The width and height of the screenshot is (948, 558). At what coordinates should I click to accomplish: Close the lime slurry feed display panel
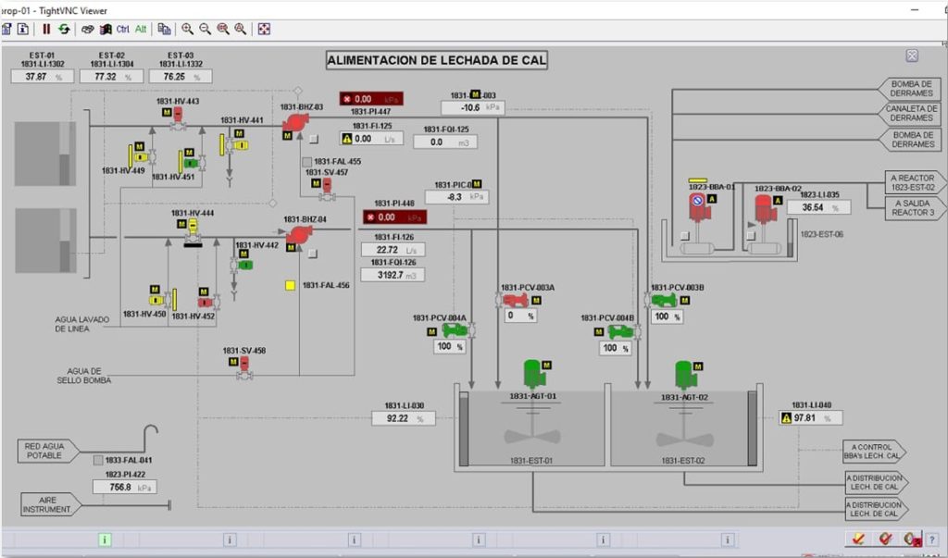pyautogui.click(x=912, y=56)
